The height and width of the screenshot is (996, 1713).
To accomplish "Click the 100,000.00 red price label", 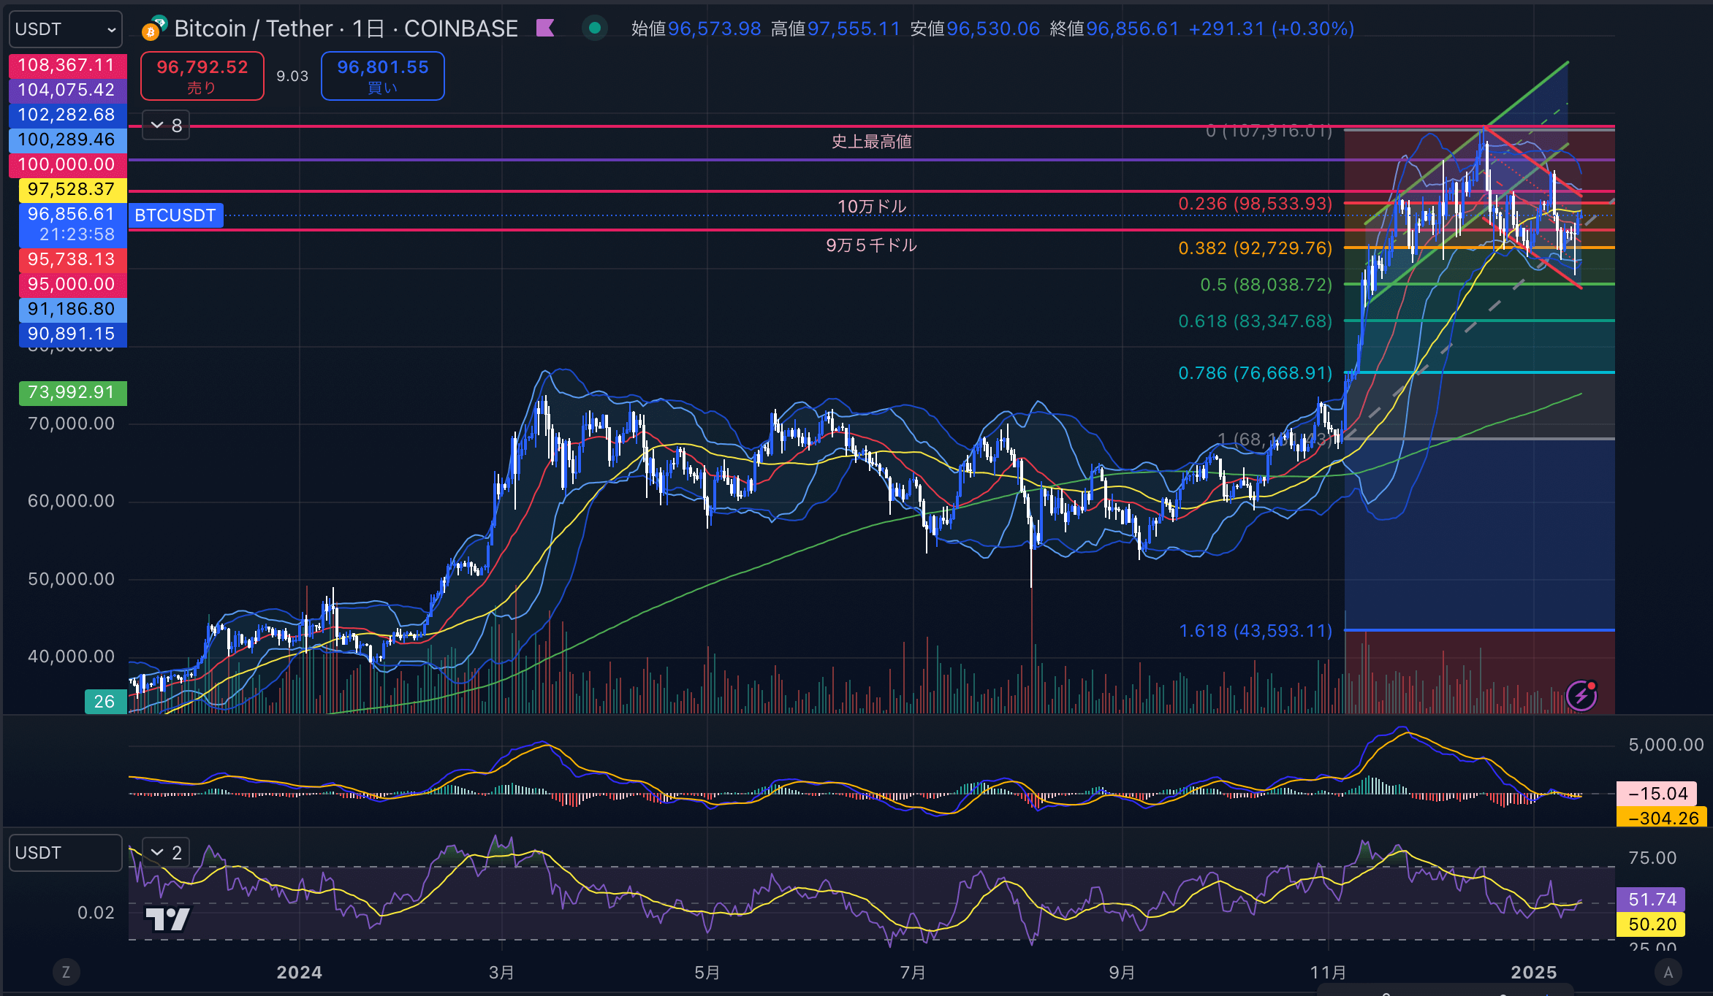I will [67, 164].
